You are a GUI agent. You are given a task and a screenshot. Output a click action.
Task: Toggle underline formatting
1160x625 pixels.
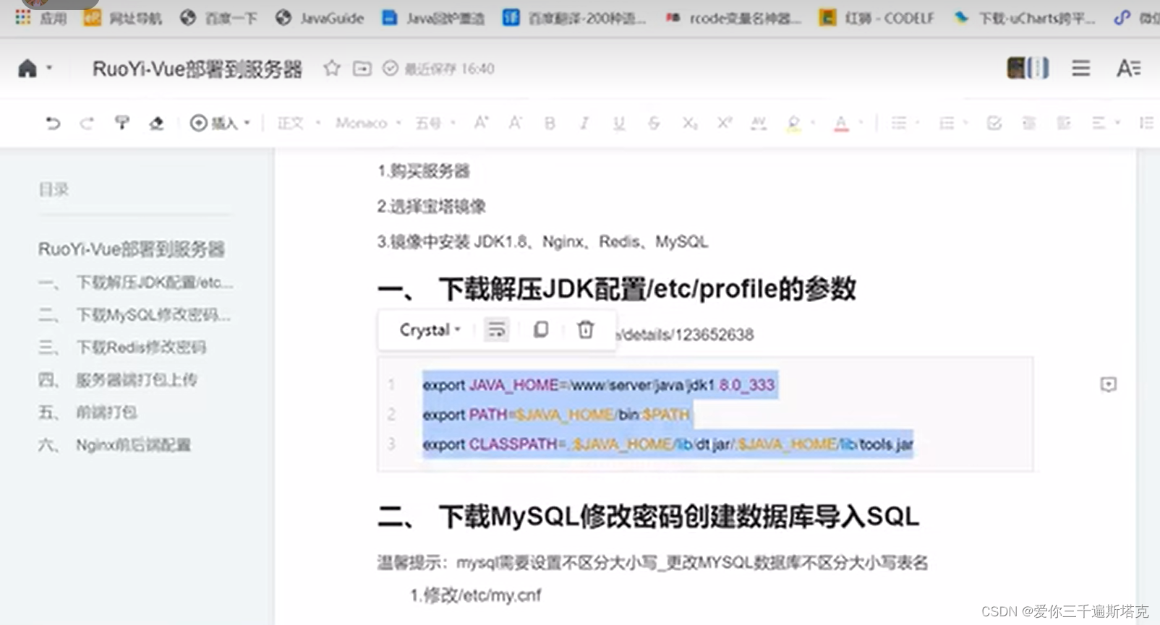click(x=619, y=123)
